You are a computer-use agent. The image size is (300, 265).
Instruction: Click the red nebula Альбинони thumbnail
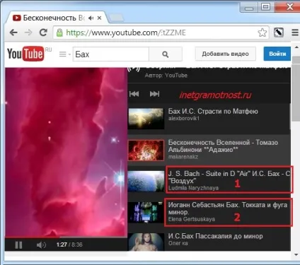click(146, 151)
